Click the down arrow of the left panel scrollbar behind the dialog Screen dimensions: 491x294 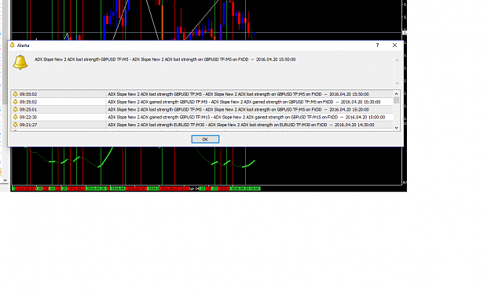pos(5,180)
